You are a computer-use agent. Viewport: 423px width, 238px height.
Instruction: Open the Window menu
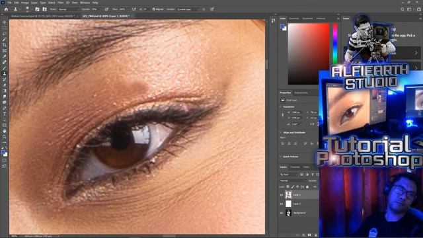click(85, 3)
